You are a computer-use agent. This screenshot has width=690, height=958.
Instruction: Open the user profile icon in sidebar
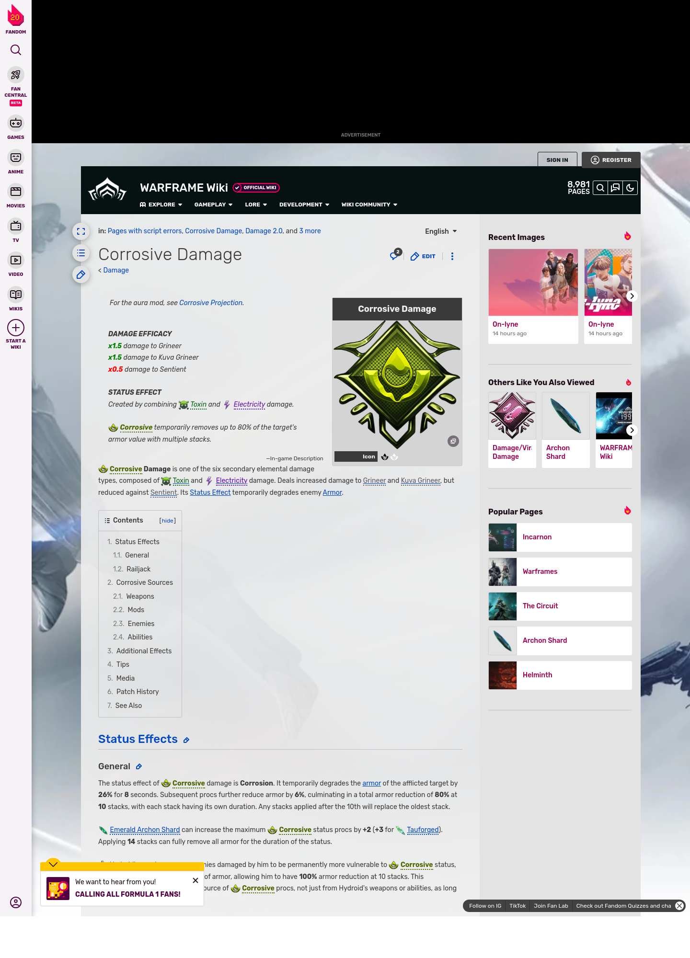[16, 902]
